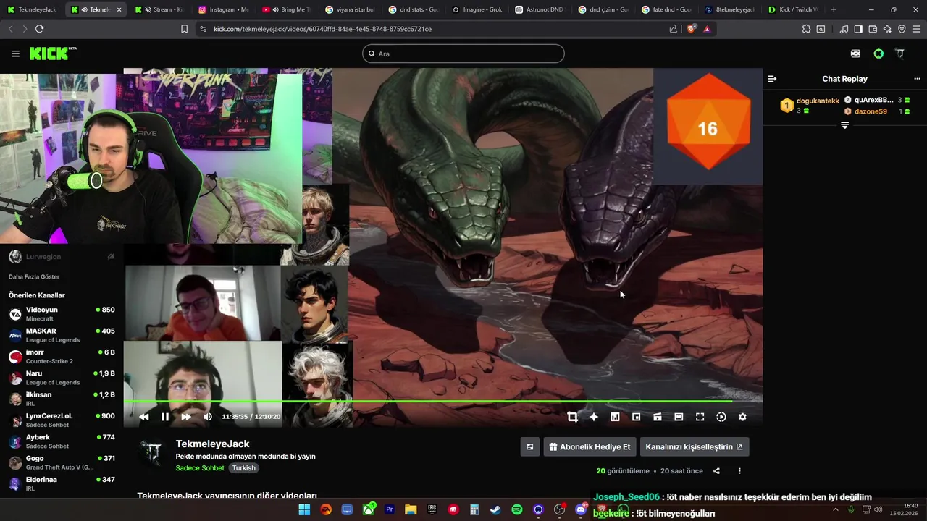Click the Brave Rewards triangle icon
927x521 pixels.
coord(707,29)
